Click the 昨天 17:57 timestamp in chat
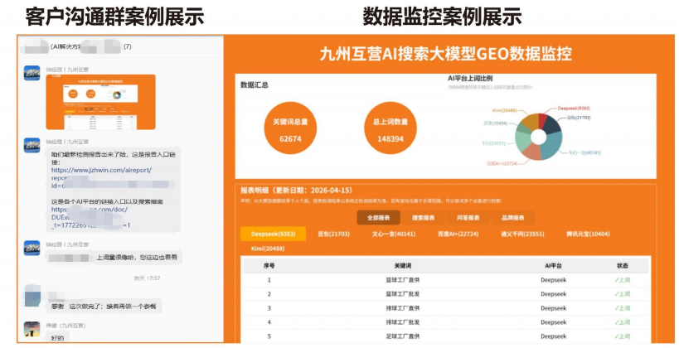 tap(147, 278)
